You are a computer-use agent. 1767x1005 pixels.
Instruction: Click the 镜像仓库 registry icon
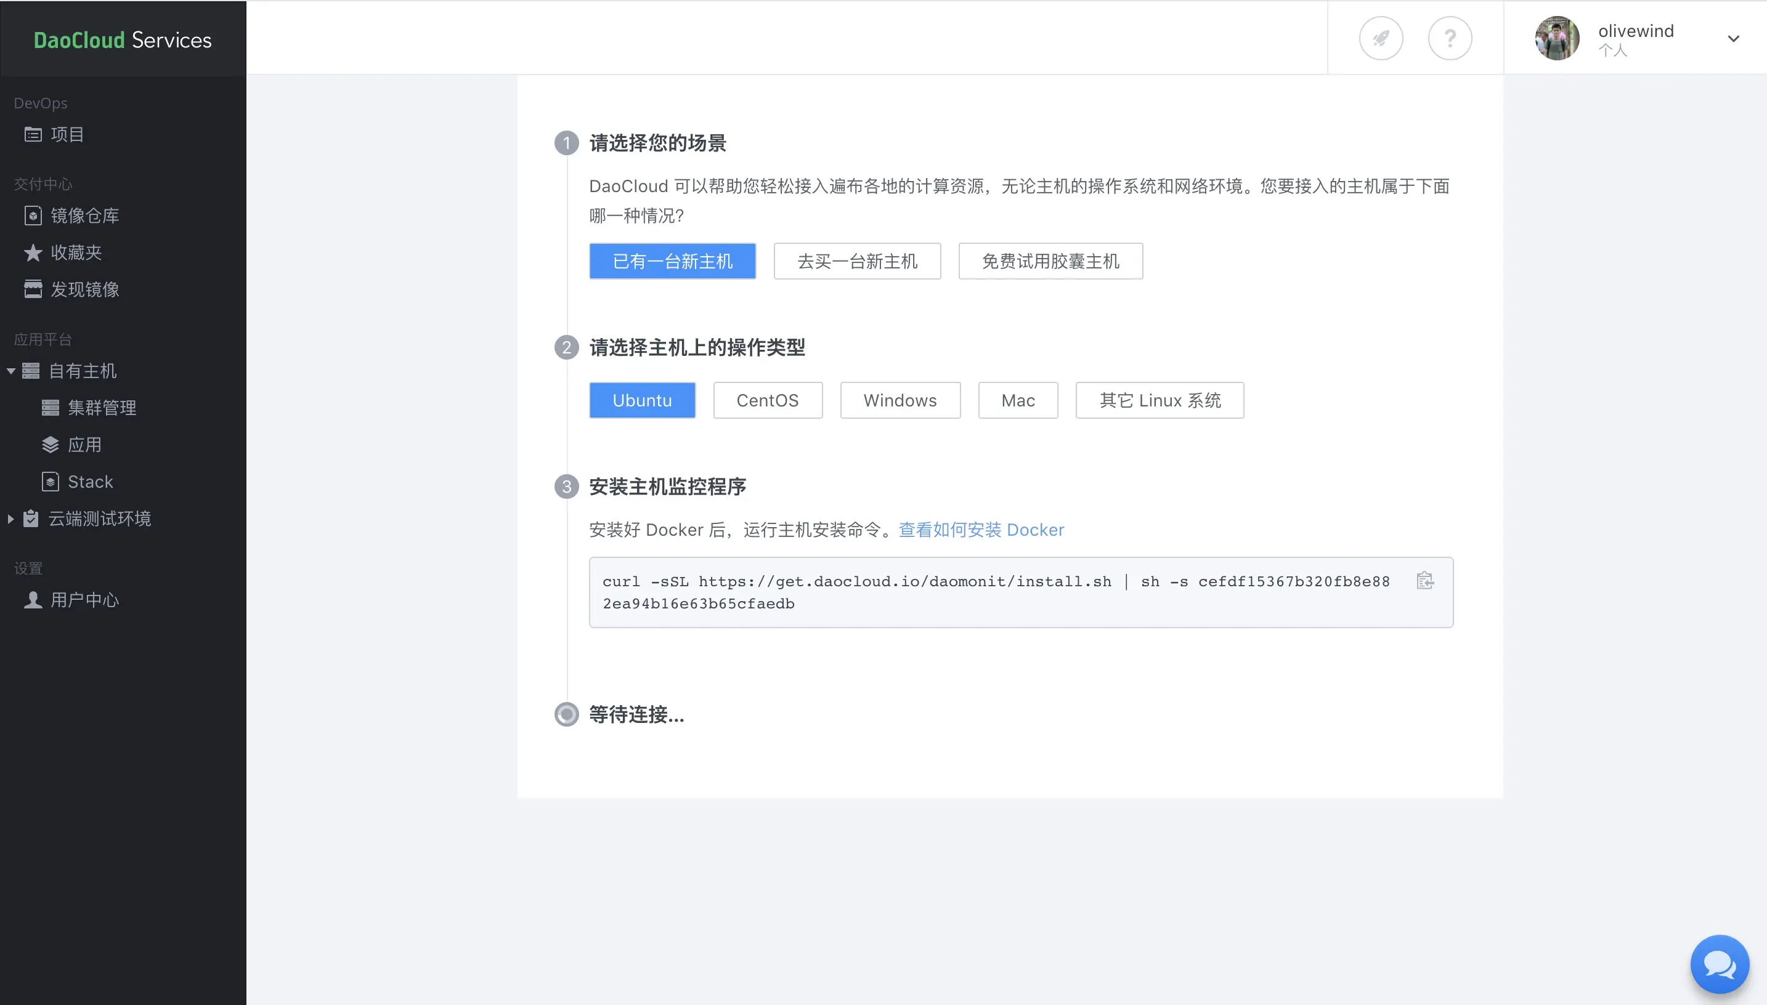coord(33,216)
